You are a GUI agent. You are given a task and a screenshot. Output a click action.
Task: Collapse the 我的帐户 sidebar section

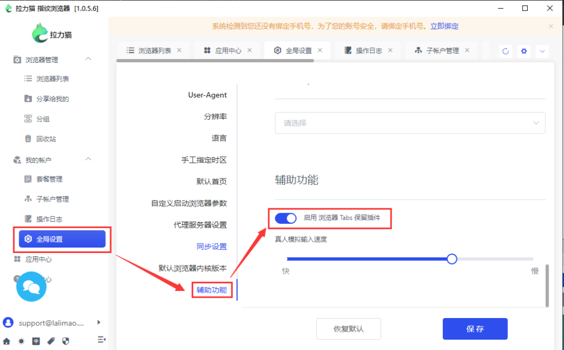(x=88, y=159)
